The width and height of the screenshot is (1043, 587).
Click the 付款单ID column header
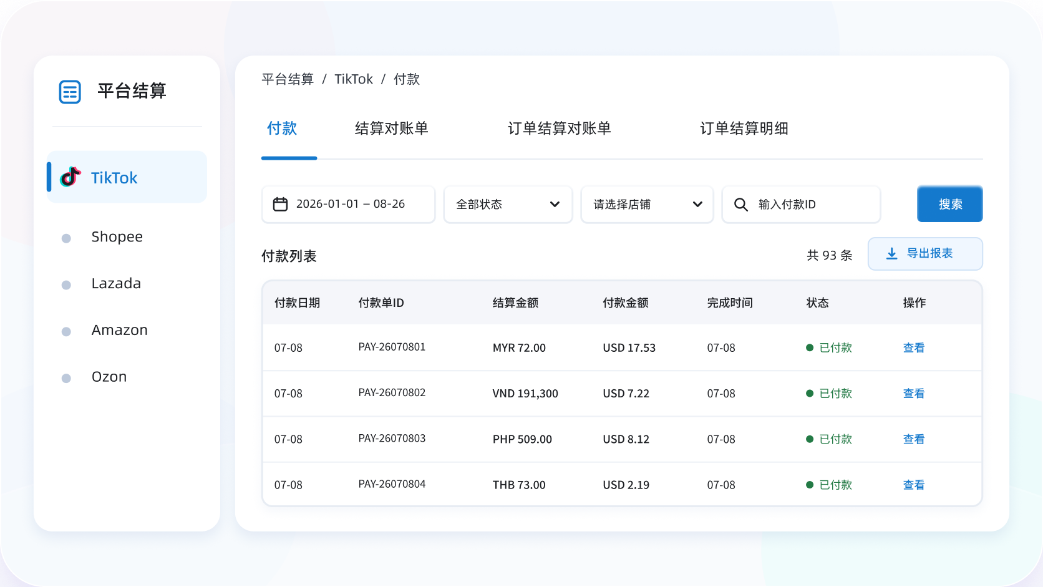pos(381,303)
